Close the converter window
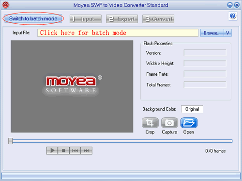This screenshot has height=181, width=242. (x=237, y=5)
